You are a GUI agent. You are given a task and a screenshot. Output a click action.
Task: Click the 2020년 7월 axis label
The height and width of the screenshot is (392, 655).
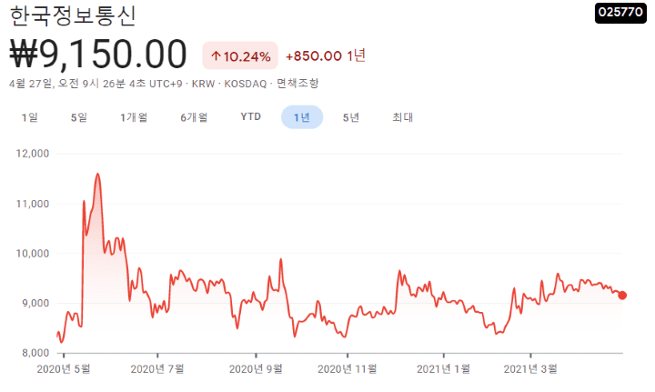click(157, 369)
